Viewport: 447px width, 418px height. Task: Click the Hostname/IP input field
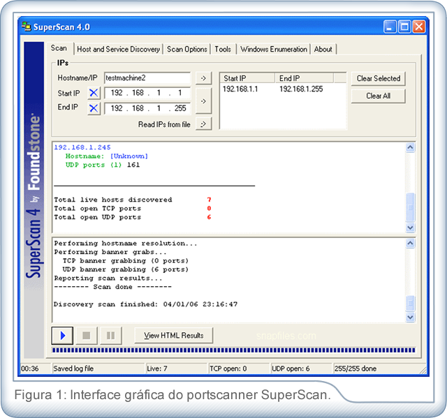point(147,77)
